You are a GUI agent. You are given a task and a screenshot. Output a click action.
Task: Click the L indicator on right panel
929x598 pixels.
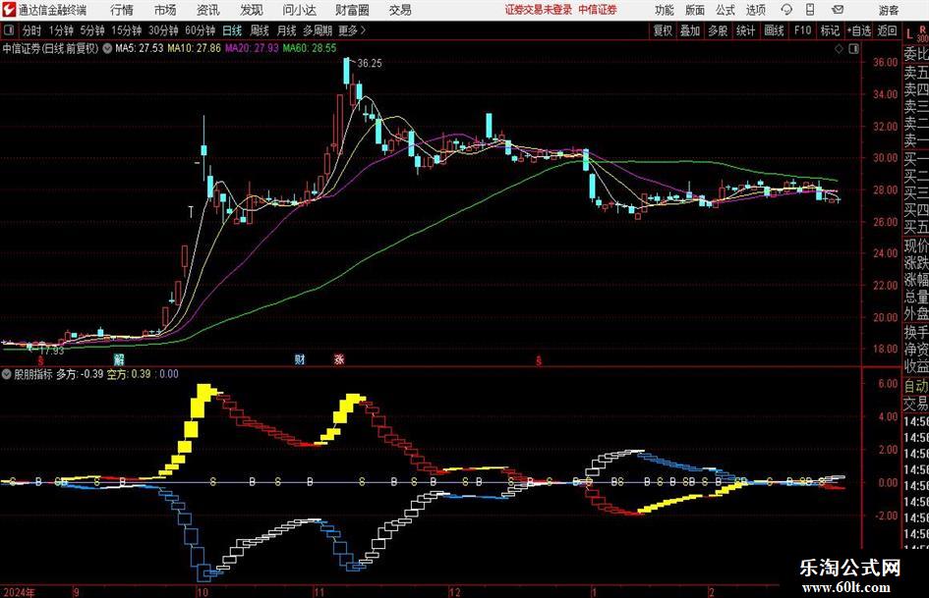pyautogui.click(x=909, y=35)
